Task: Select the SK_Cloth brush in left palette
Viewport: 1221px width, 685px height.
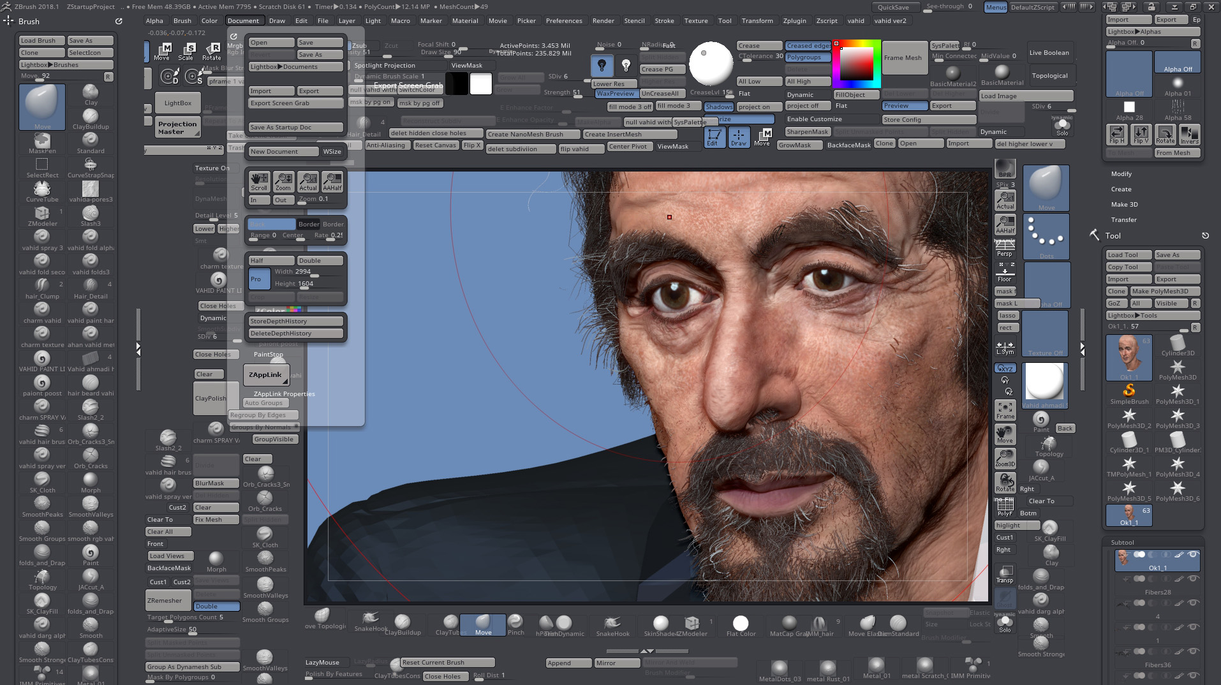Action: click(x=42, y=482)
